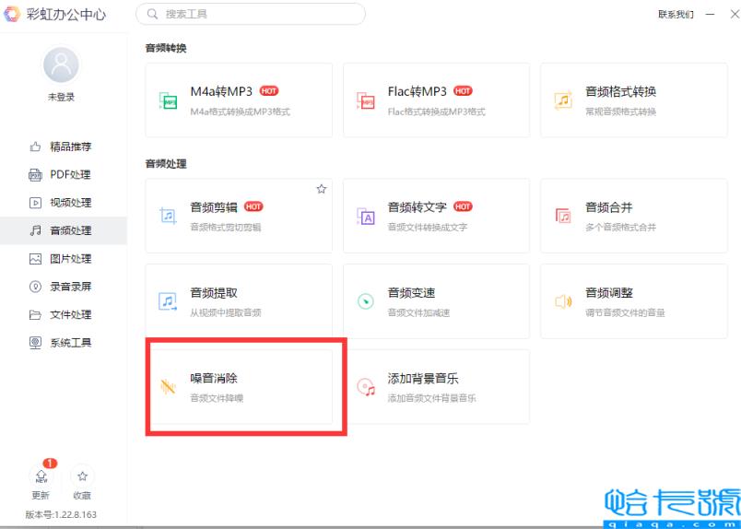Open the 添加背景音乐 tool title
The width and height of the screenshot is (741, 529).
[x=423, y=378]
